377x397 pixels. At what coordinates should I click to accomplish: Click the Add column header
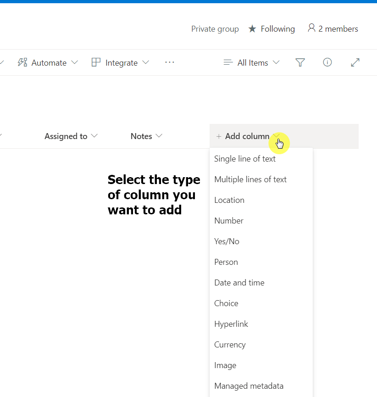click(284, 136)
